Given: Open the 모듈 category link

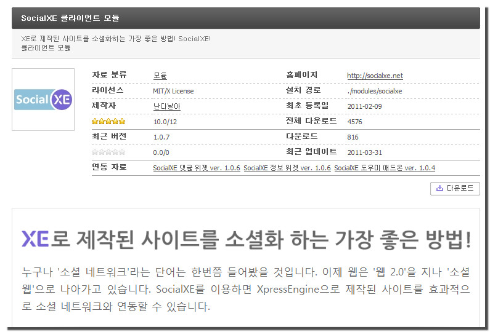Looking at the screenshot, I should (160, 76).
